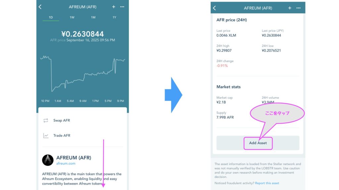339x190 pixels.
Task: Tap the Swap AFR arrows icon
Action: [46, 120]
